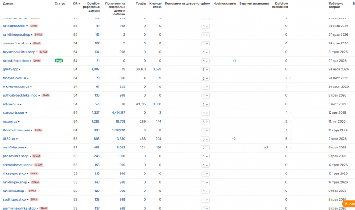Click the green Нові status badge
The image size is (355, 210).
(59, 61)
